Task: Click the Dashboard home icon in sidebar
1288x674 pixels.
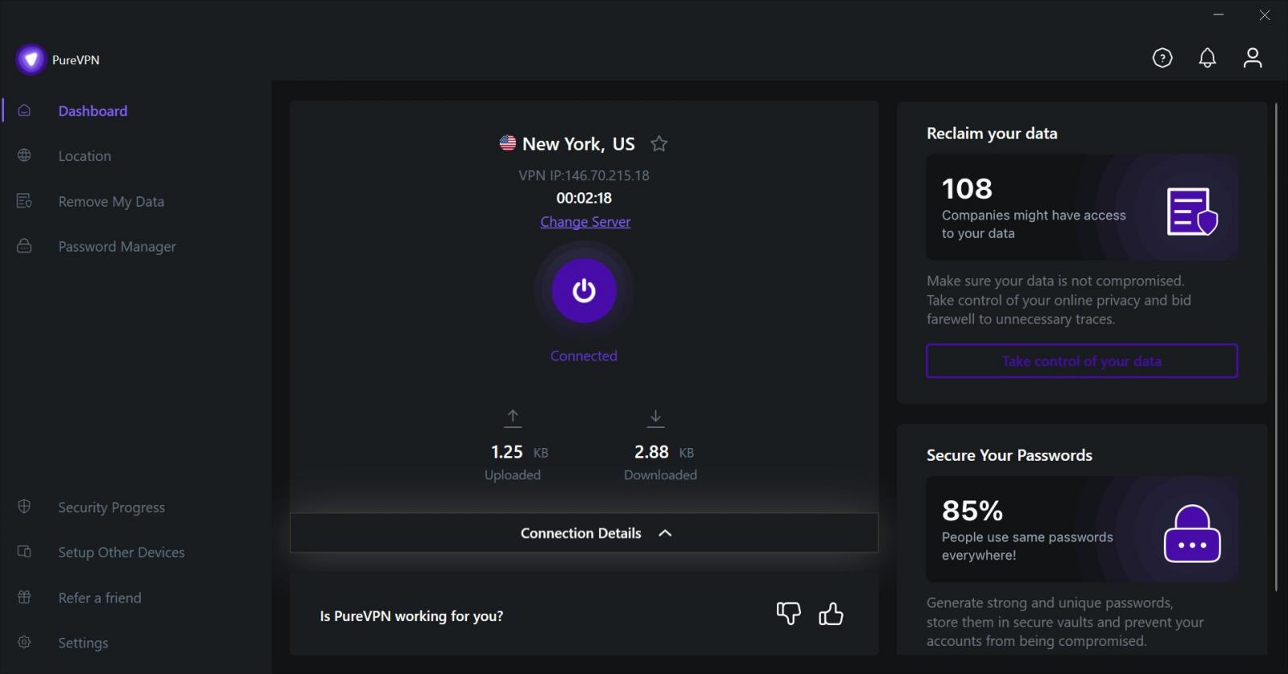Action: tap(24, 110)
